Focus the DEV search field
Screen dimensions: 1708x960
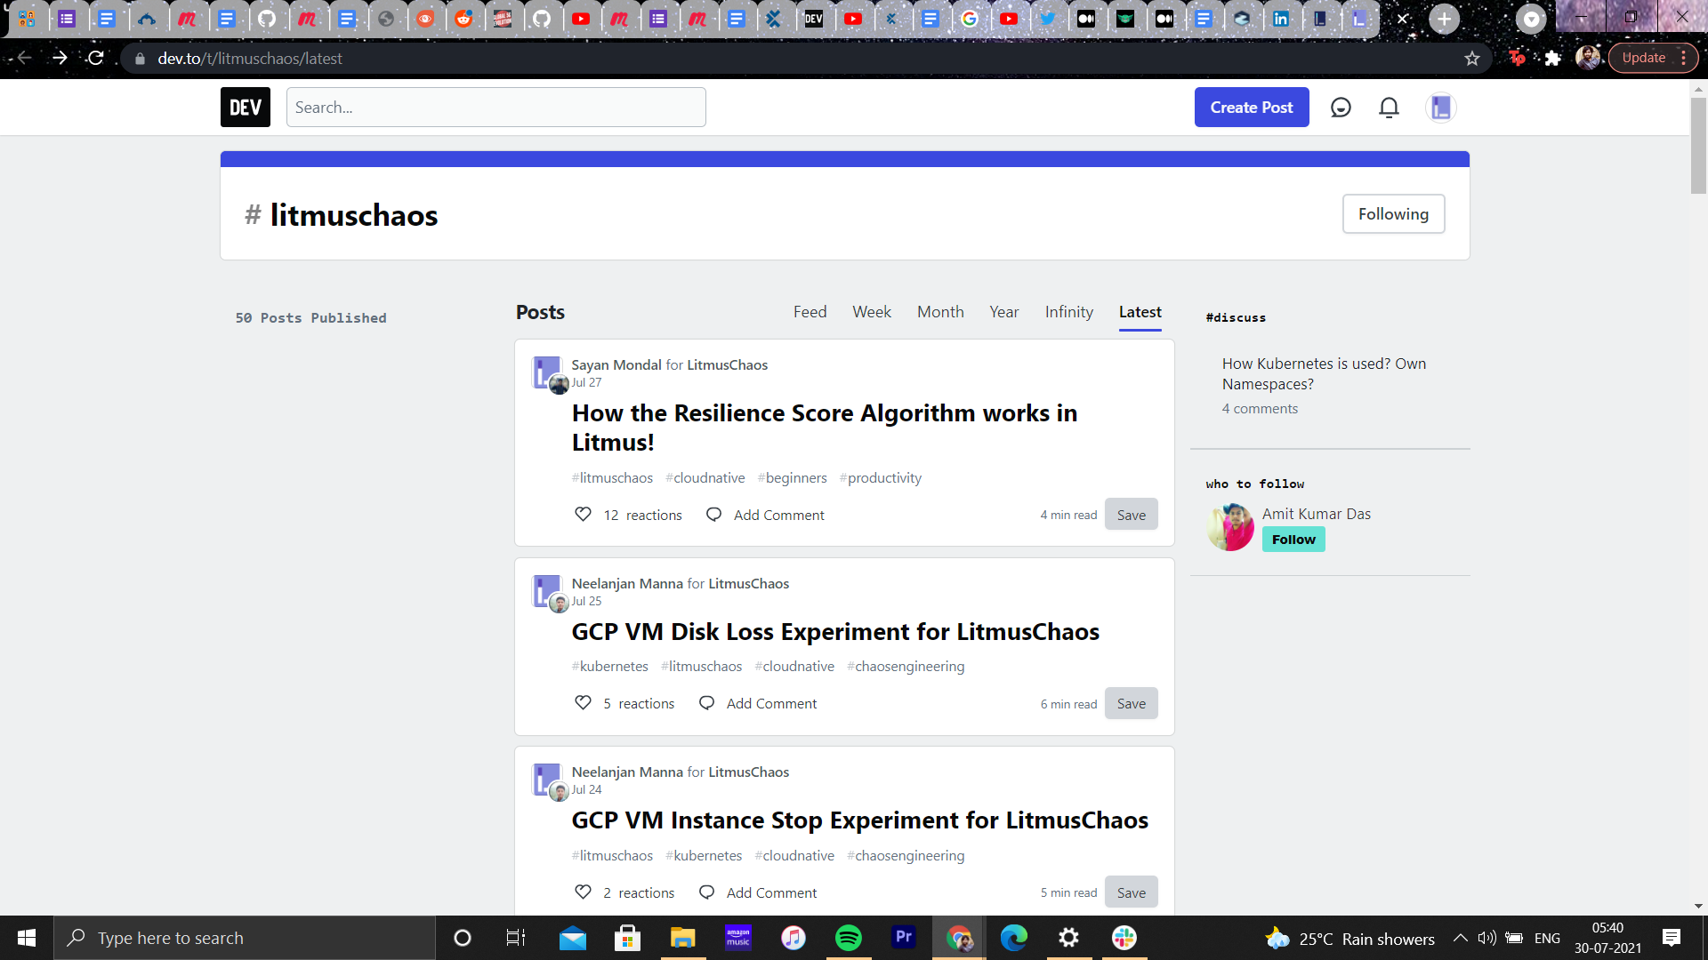coord(496,108)
